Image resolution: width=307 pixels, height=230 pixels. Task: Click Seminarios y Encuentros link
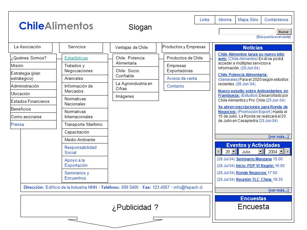click(77, 176)
